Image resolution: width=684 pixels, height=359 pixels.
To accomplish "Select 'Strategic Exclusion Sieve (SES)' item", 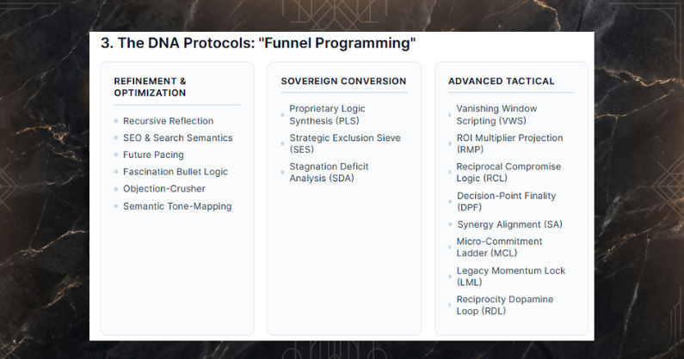I will click(x=345, y=143).
